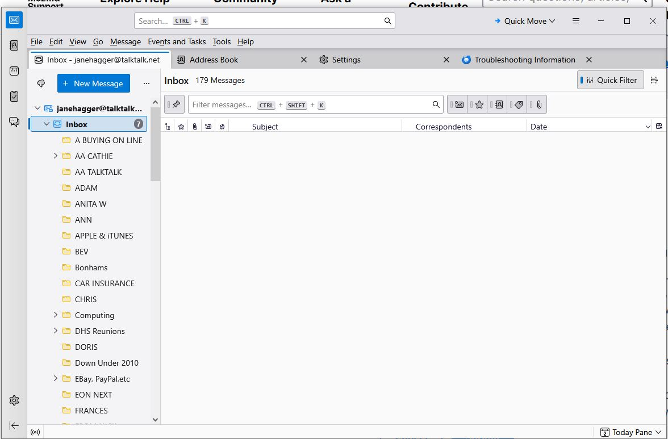
Task: Open message list display options icon
Action: tap(654, 80)
